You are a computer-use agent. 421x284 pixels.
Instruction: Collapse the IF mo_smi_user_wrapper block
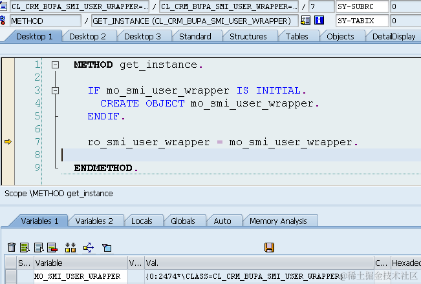pos(56,91)
